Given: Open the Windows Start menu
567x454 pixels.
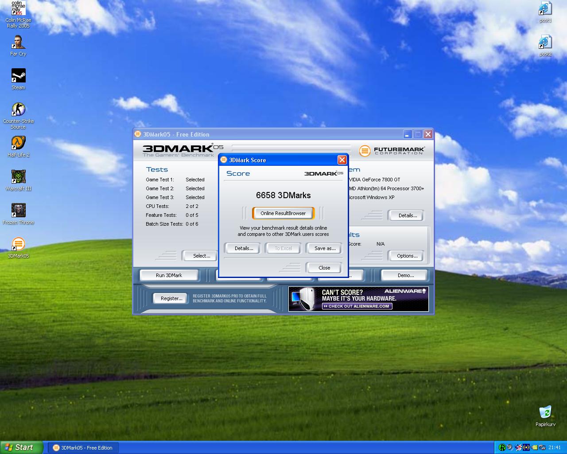Looking at the screenshot, I should (x=21, y=447).
